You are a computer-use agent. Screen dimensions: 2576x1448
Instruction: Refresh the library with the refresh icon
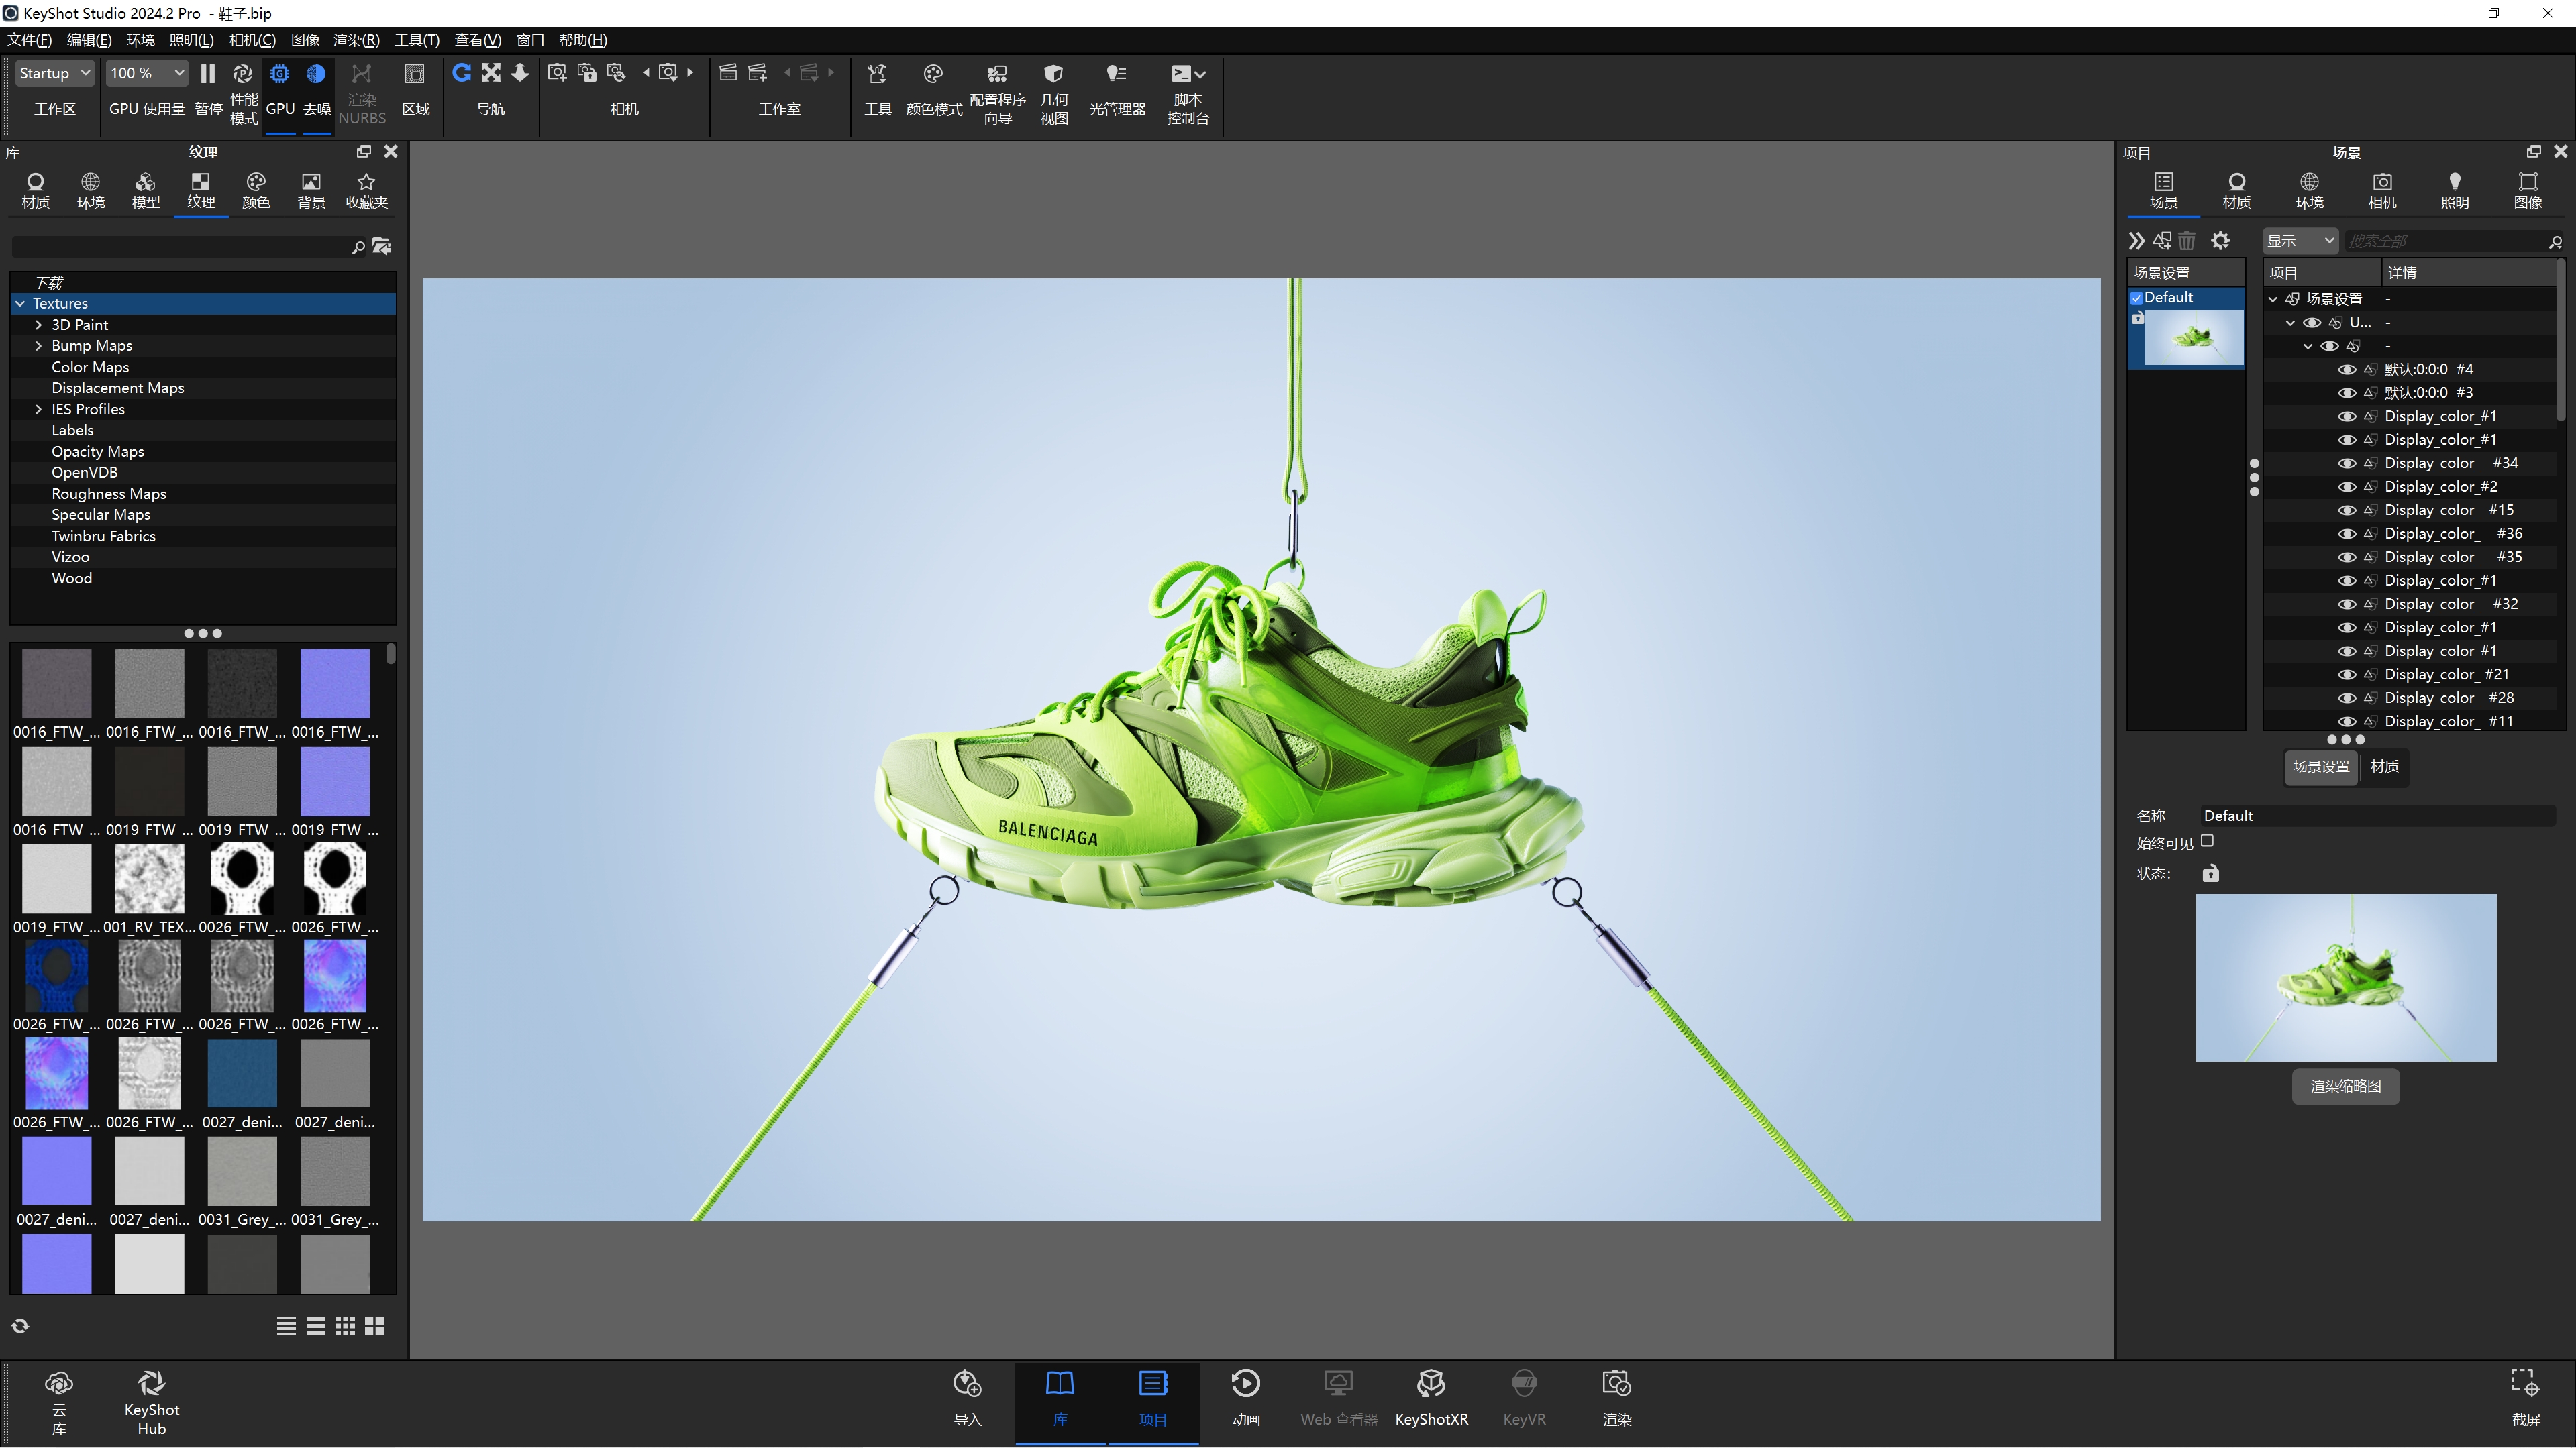click(20, 1326)
